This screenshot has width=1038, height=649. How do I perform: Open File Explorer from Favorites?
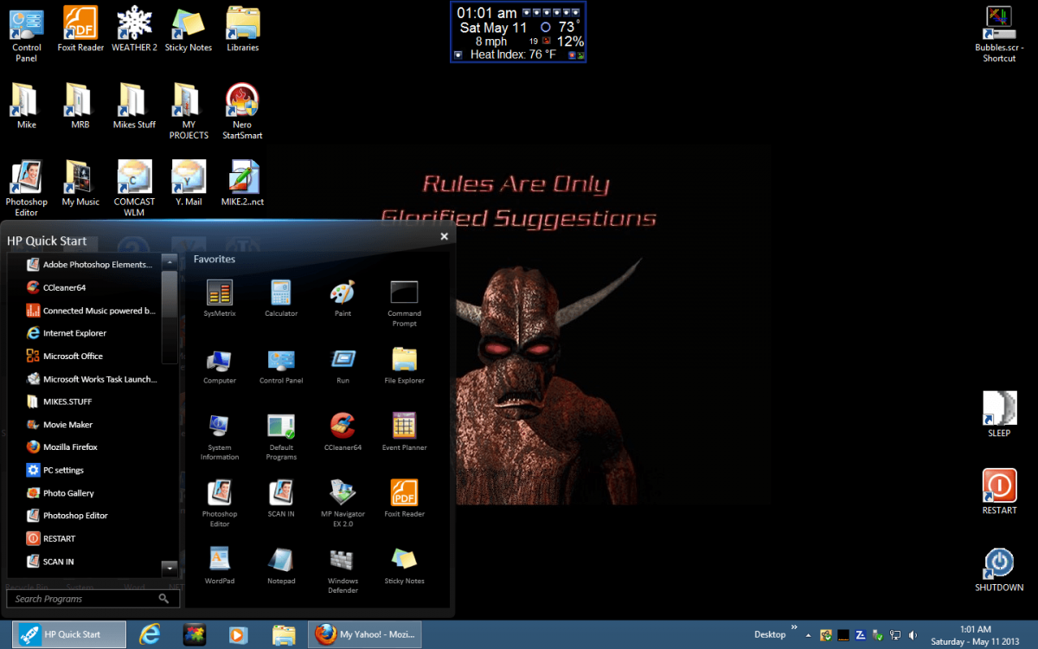click(x=404, y=366)
